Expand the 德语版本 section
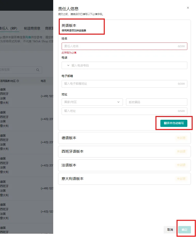Image resolution: width=196 pixels, height=237 pixels. [124, 138]
